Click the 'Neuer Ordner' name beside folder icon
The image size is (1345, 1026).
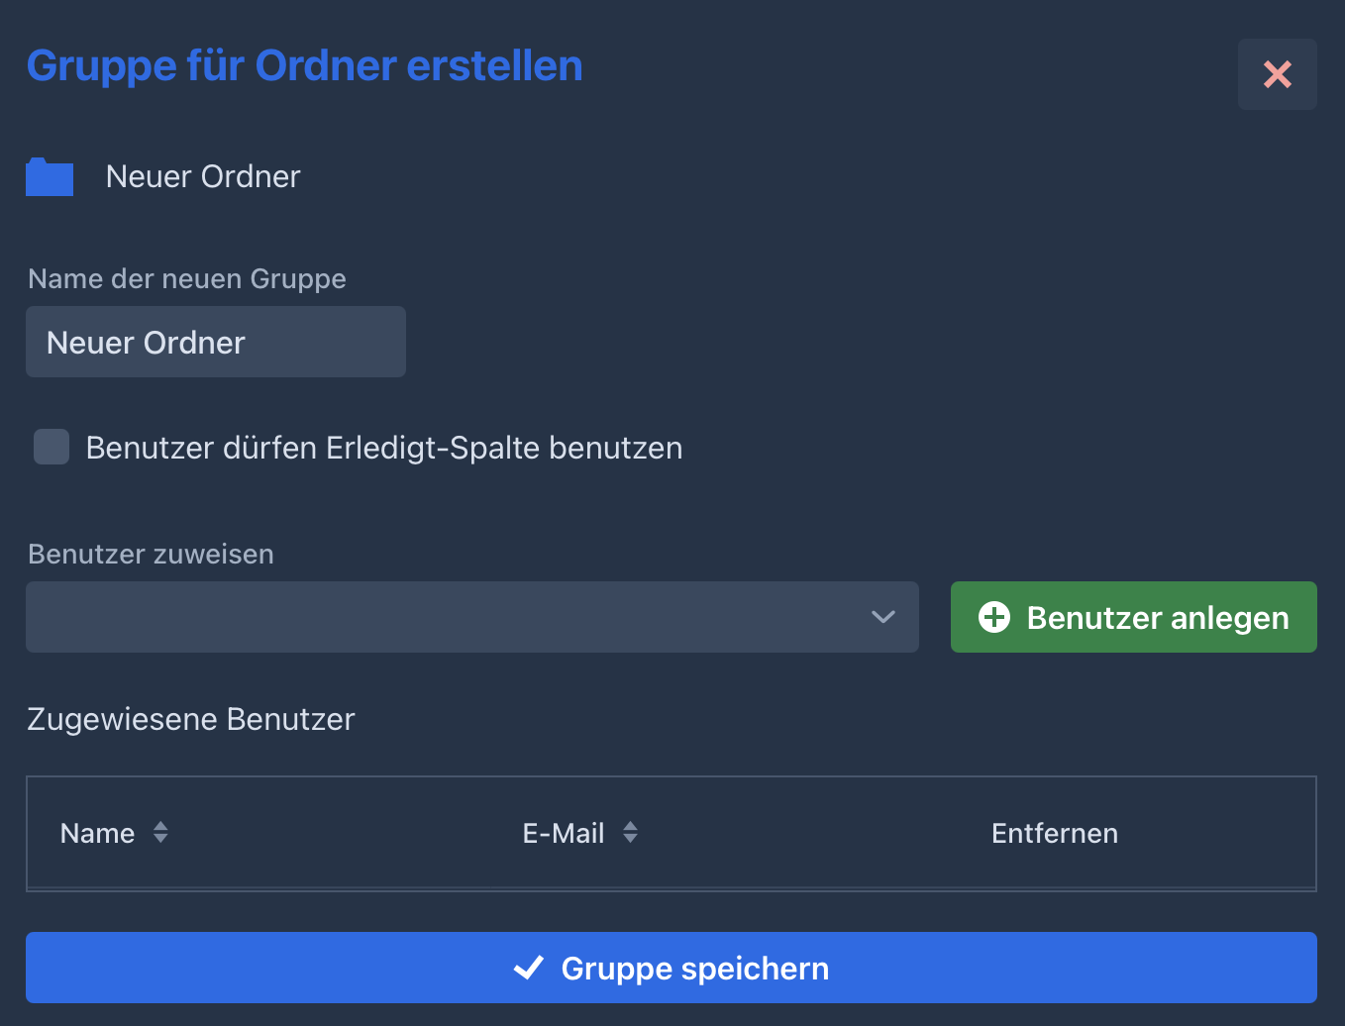(x=203, y=176)
